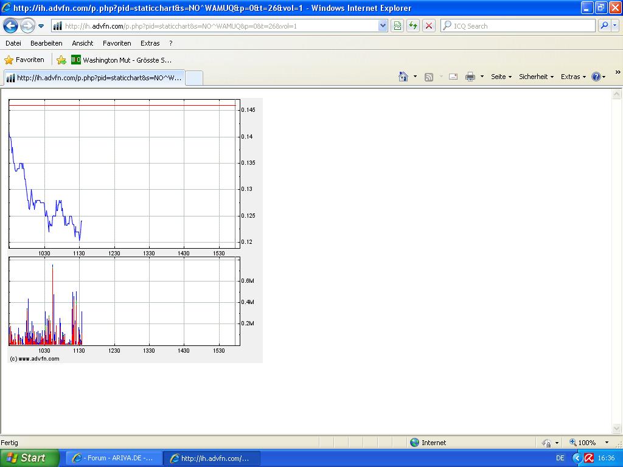Expand the Sicherheit dropdown menu
The height and width of the screenshot is (467, 623).
coord(536,77)
